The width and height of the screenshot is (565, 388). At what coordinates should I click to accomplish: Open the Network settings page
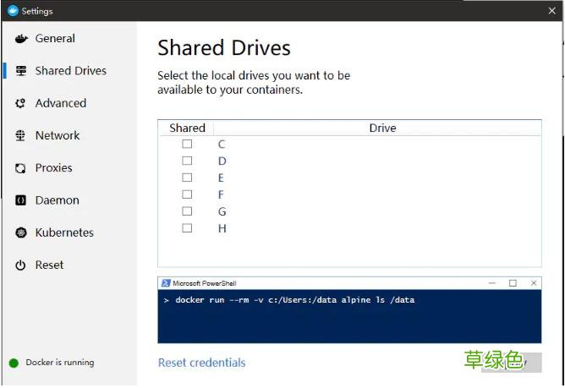click(58, 135)
